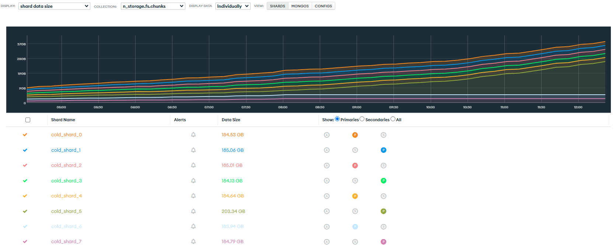
Task: Select the All radio button
Action: (x=393, y=119)
